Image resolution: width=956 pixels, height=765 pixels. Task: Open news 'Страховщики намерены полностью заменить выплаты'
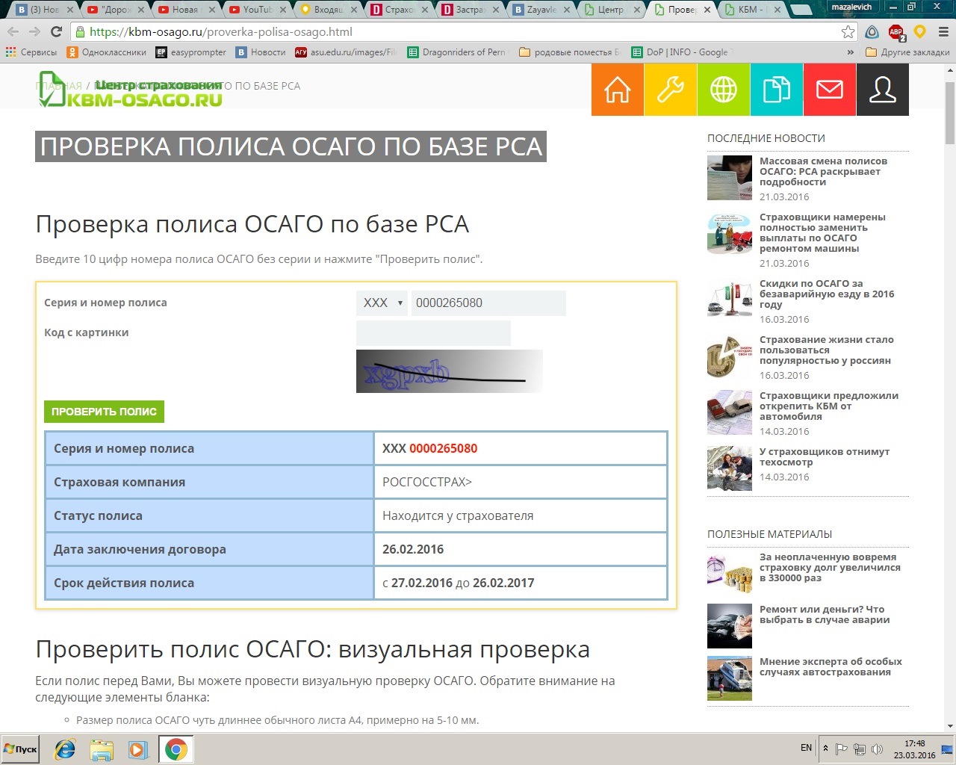click(822, 232)
